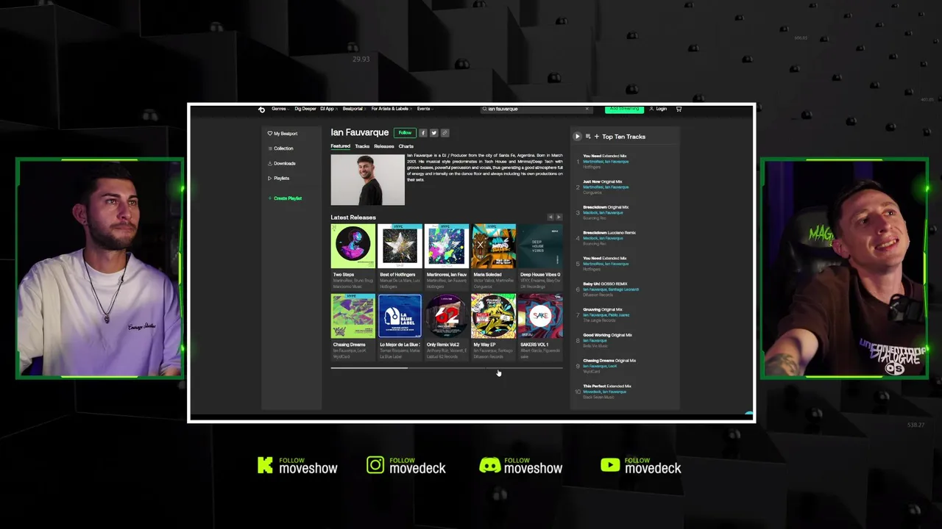The width and height of the screenshot is (942, 529).
Task: Open the Maria Soledad release cover
Action: point(493,246)
